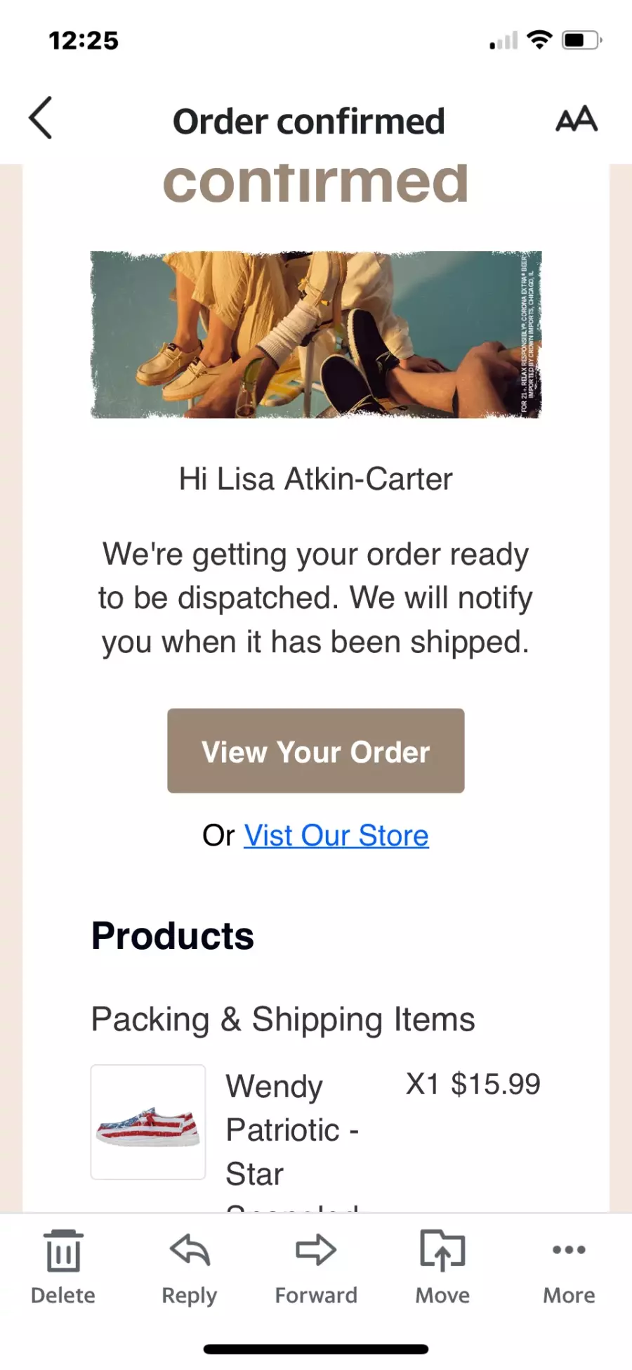632x1370 pixels.
Task: Tap the Order confirmed title
Action: click(309, 122)
